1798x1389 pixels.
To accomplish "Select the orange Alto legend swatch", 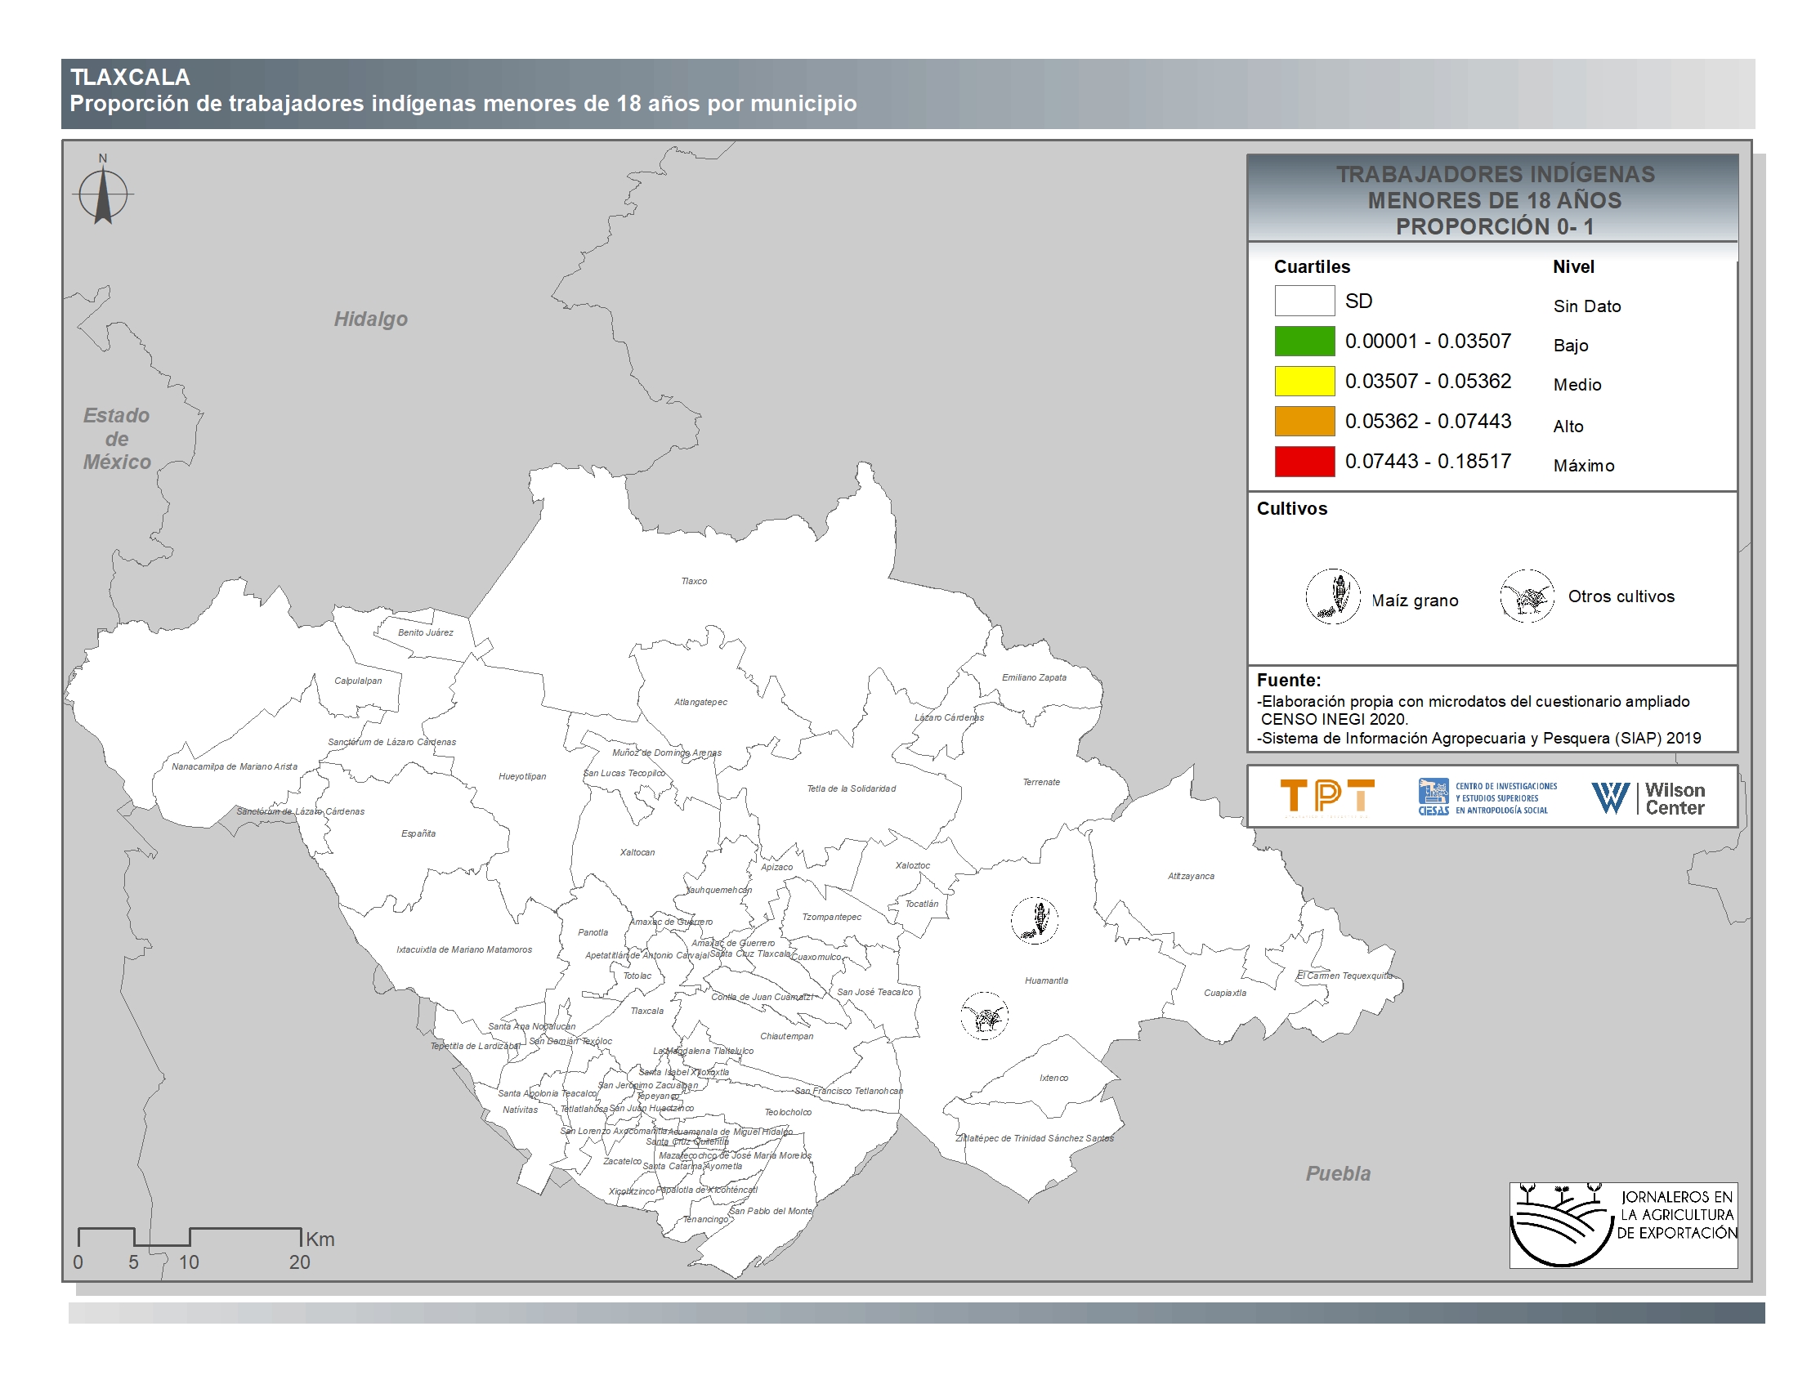I will 1304,422.
